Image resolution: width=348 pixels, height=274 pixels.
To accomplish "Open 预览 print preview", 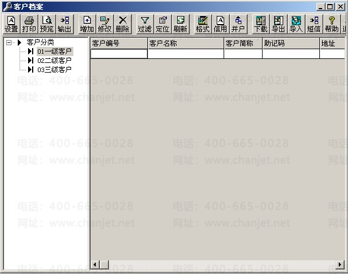I will click(x=47, y=25).
